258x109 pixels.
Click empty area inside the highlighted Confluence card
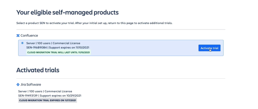click(146, 48)
